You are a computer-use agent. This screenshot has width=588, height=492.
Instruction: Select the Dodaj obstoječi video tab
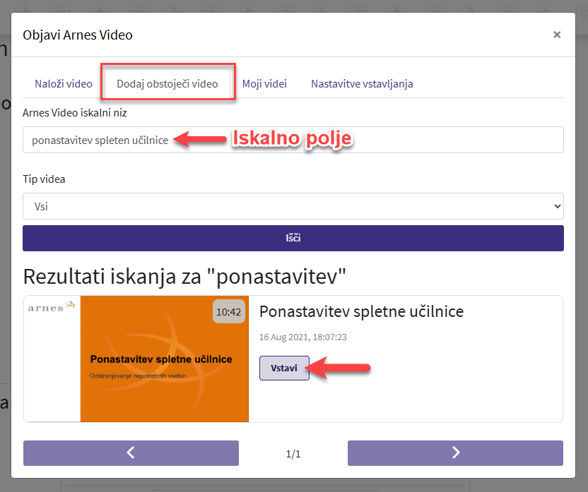pyautogui.click(x=167, y=83)
